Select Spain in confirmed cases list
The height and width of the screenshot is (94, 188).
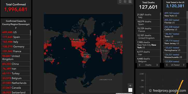[x=16, y=37]
